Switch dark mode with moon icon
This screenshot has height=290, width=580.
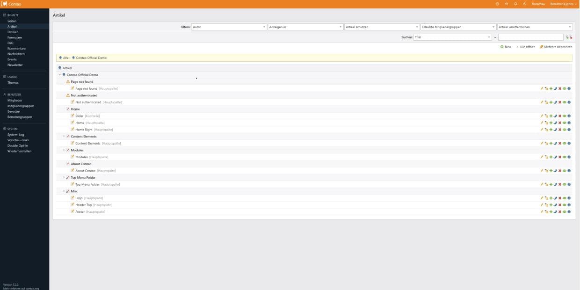coord(525,4)
